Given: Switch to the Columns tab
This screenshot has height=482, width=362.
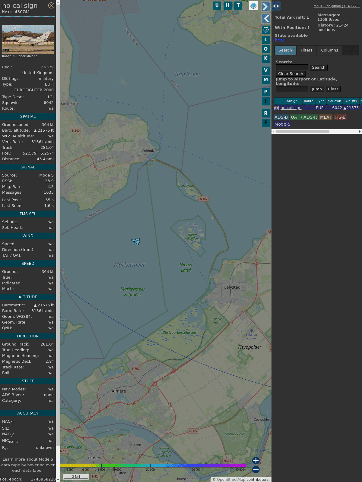Looking at the screenshot, I should [x=329, y=50].
